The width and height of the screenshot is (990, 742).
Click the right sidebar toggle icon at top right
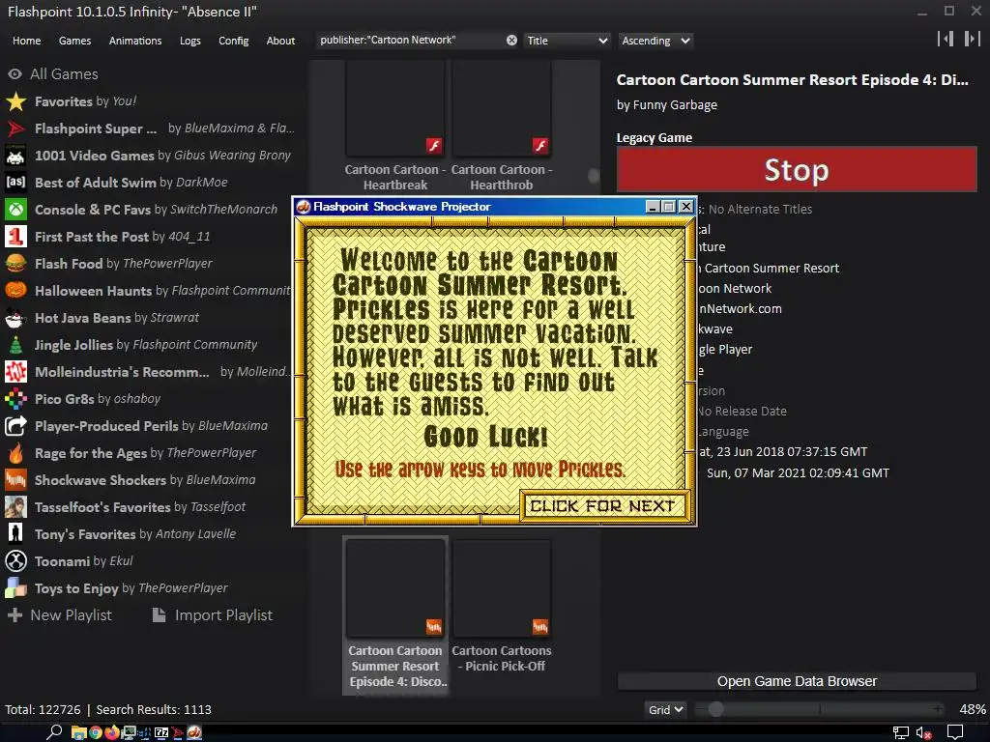(x=972, y=39)
